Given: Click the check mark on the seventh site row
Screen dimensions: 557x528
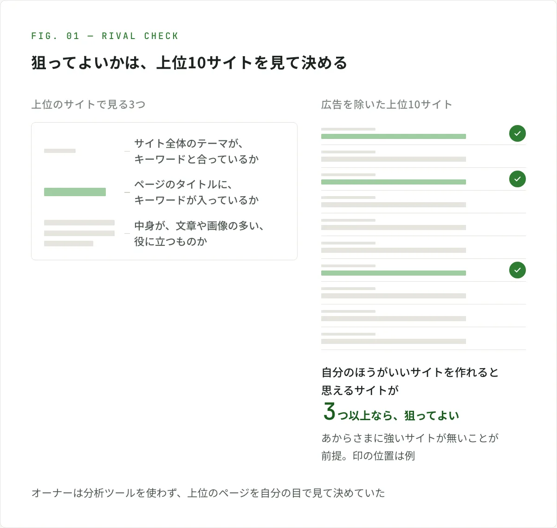Looking at the screenshot, I should (x=518, y=270).
